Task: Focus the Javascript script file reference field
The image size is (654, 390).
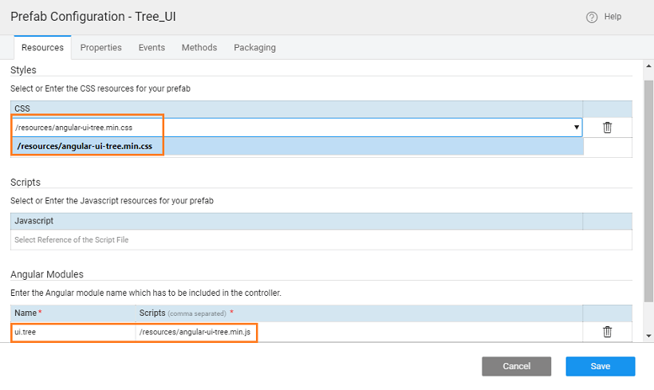Action: [295, 240]
